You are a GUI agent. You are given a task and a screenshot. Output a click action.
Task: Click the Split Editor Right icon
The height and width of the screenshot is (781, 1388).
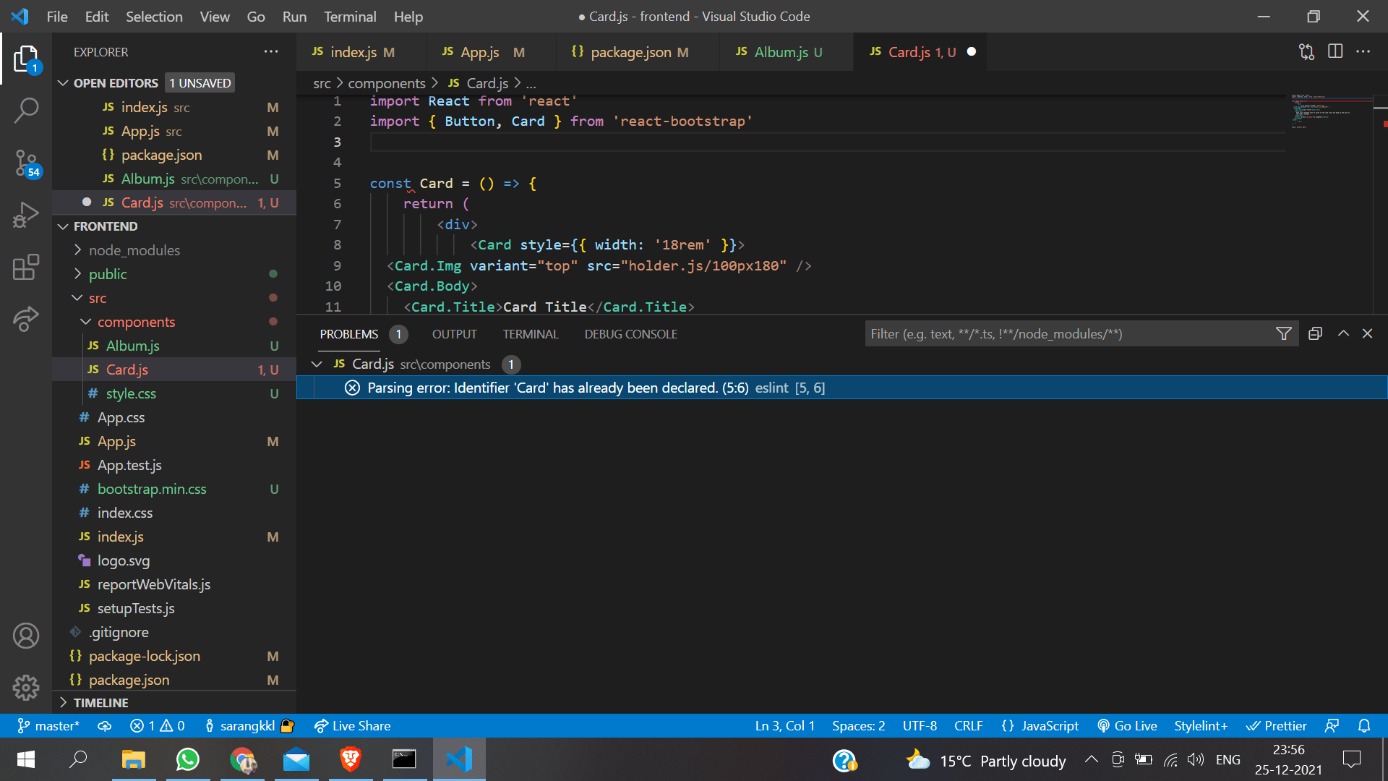click(1335, 52)
